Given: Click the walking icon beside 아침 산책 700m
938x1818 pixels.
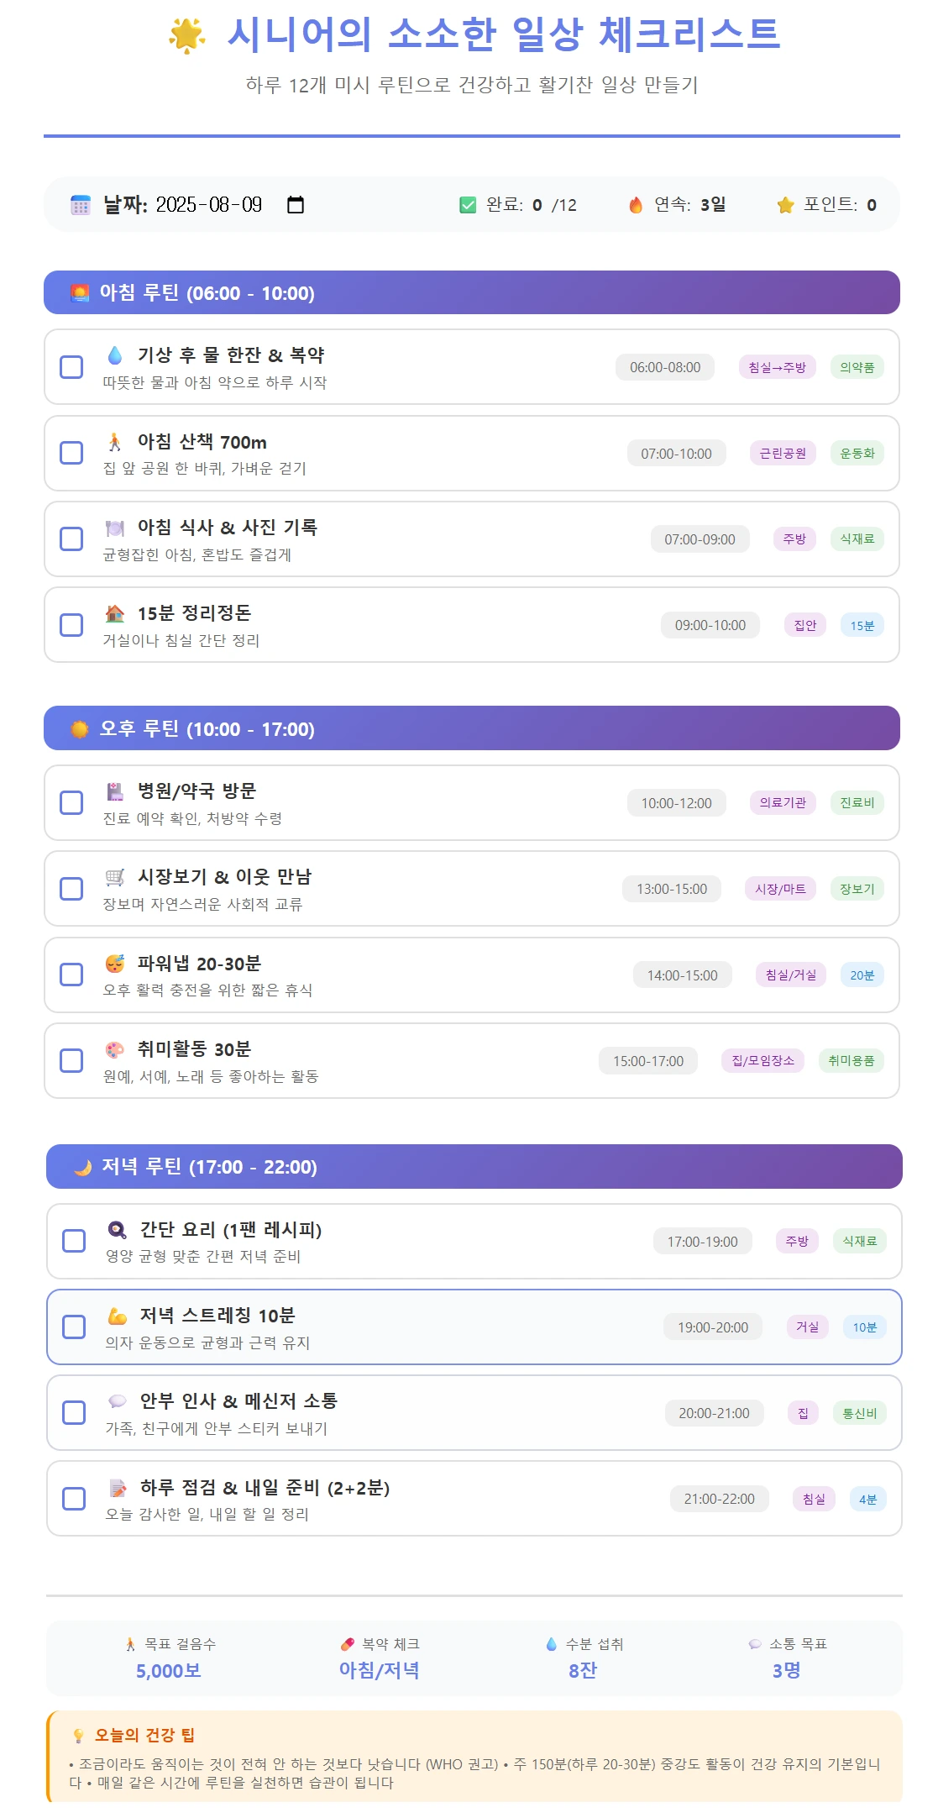Looking at the screenshot, I should point(115,442).
